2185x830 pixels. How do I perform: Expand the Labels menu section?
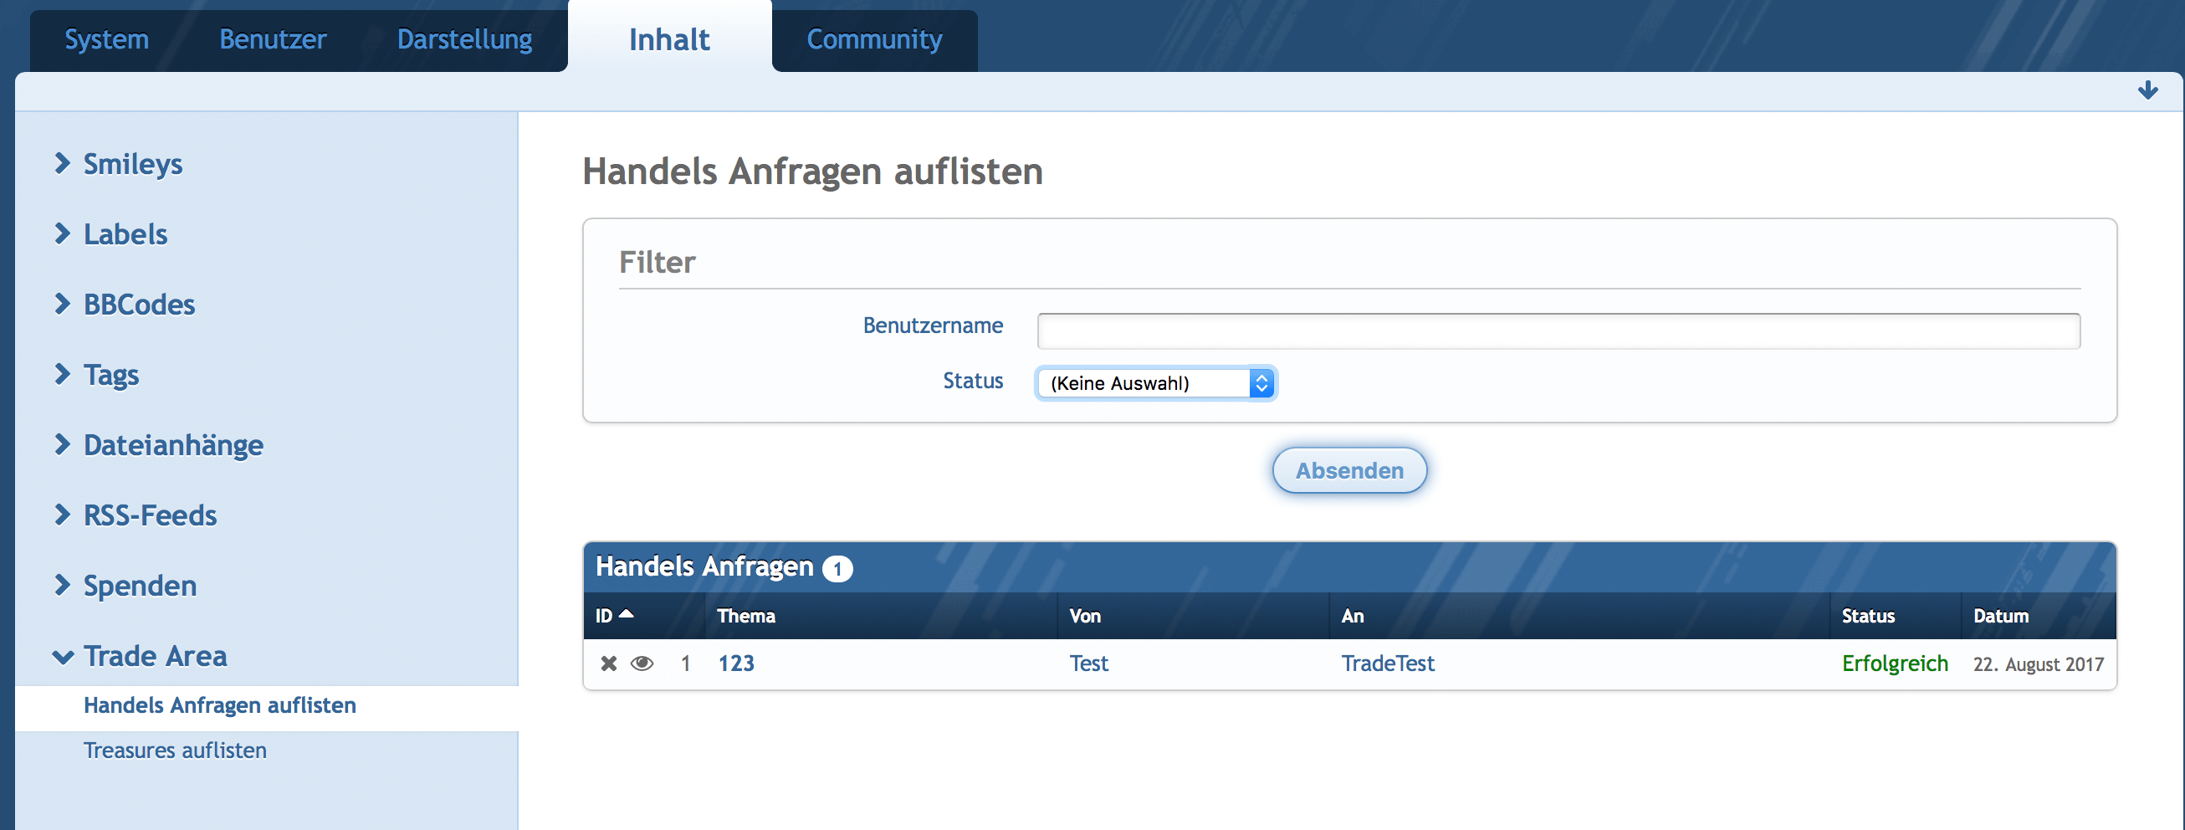pyautogui.click(x=110, y=234)
